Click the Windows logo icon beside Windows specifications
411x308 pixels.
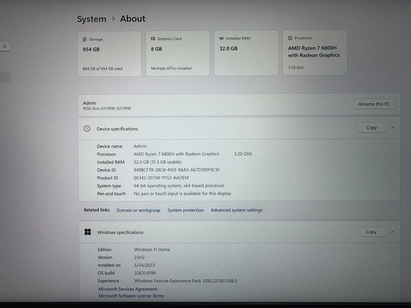coord(88,232)
